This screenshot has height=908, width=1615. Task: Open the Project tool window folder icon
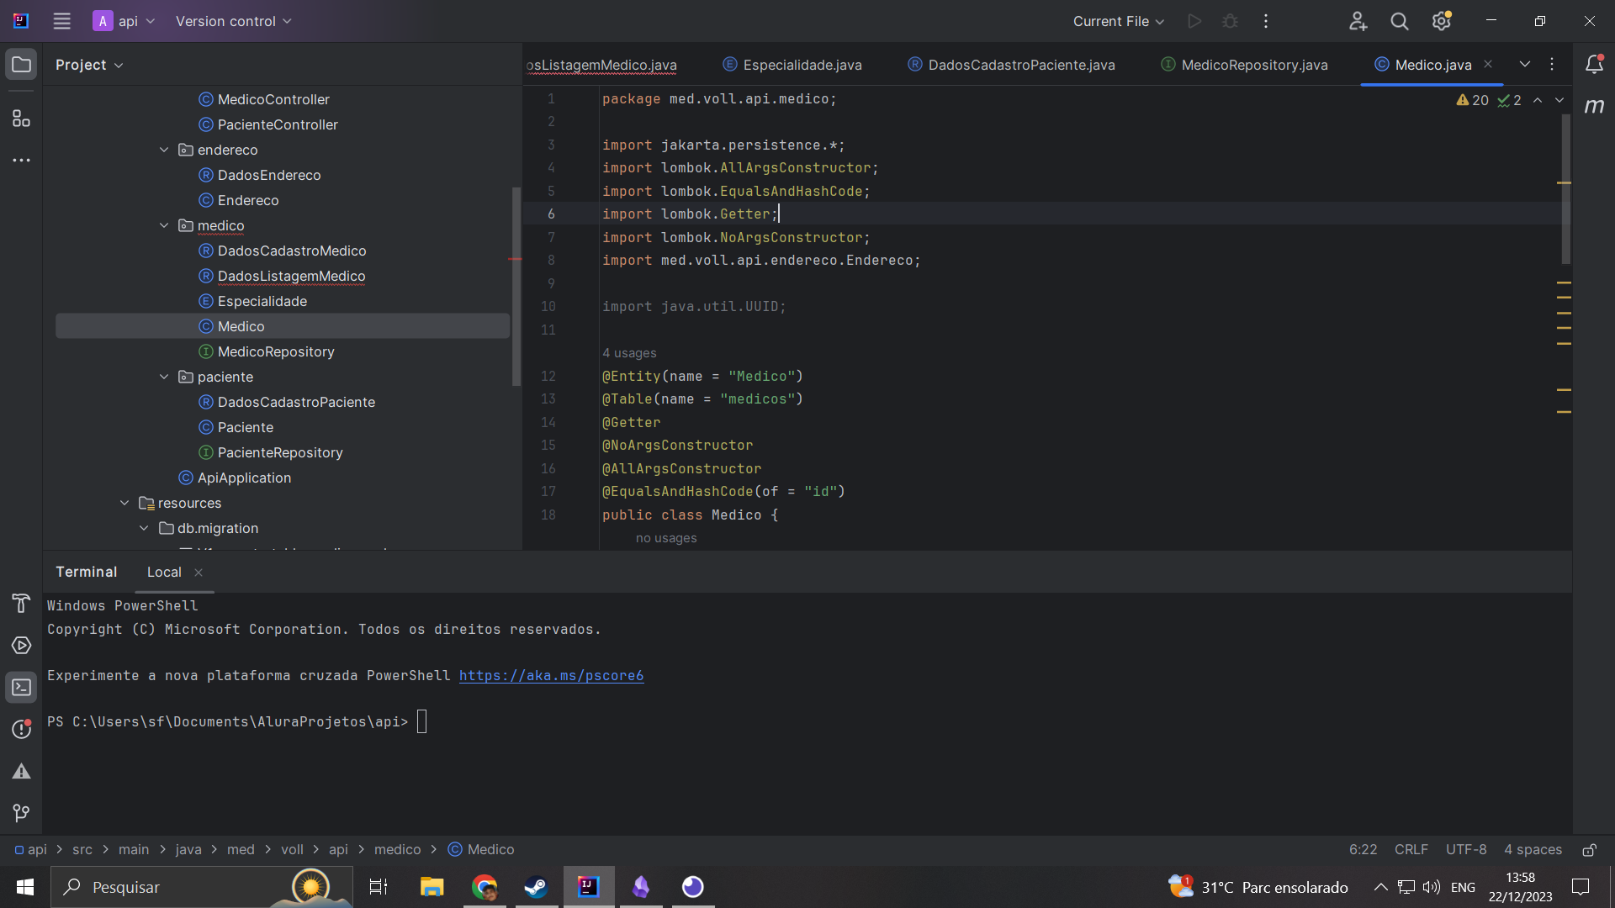coord(21,65)
